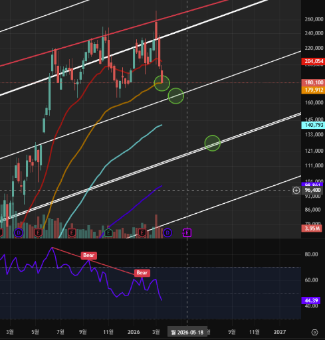325x340 pixels.
Task: Open red E earnings marker right of 2026
Action: point(142,233)
